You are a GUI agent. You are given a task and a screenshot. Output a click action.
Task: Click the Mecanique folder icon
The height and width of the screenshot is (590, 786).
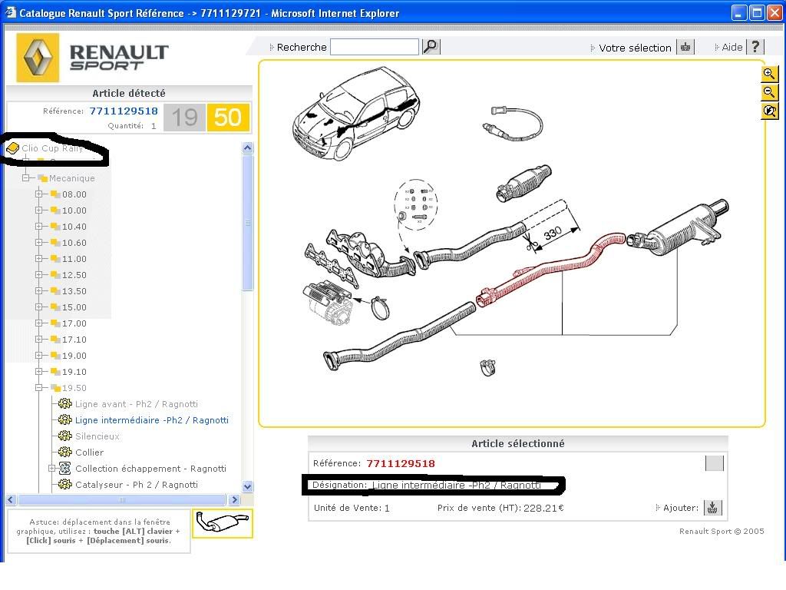(43, 178)
